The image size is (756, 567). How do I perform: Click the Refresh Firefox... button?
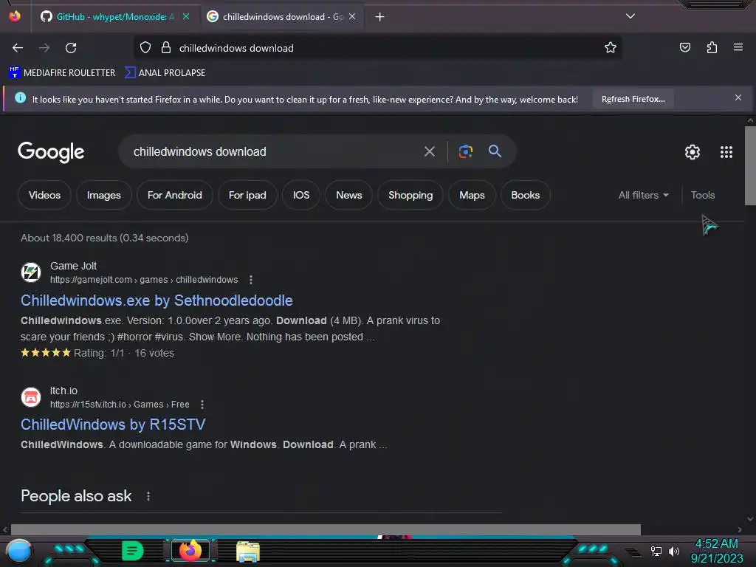point(633,99)
